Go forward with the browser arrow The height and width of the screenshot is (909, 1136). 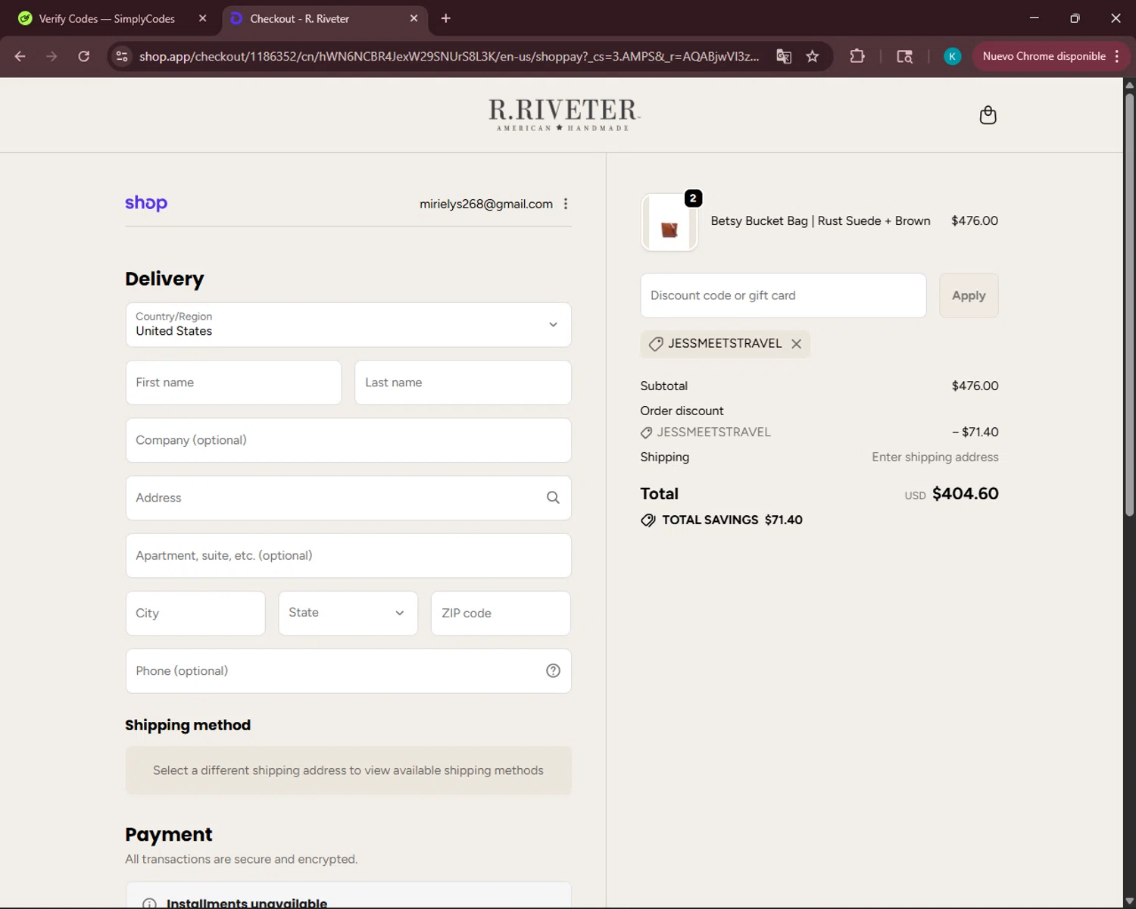point(51,56)
